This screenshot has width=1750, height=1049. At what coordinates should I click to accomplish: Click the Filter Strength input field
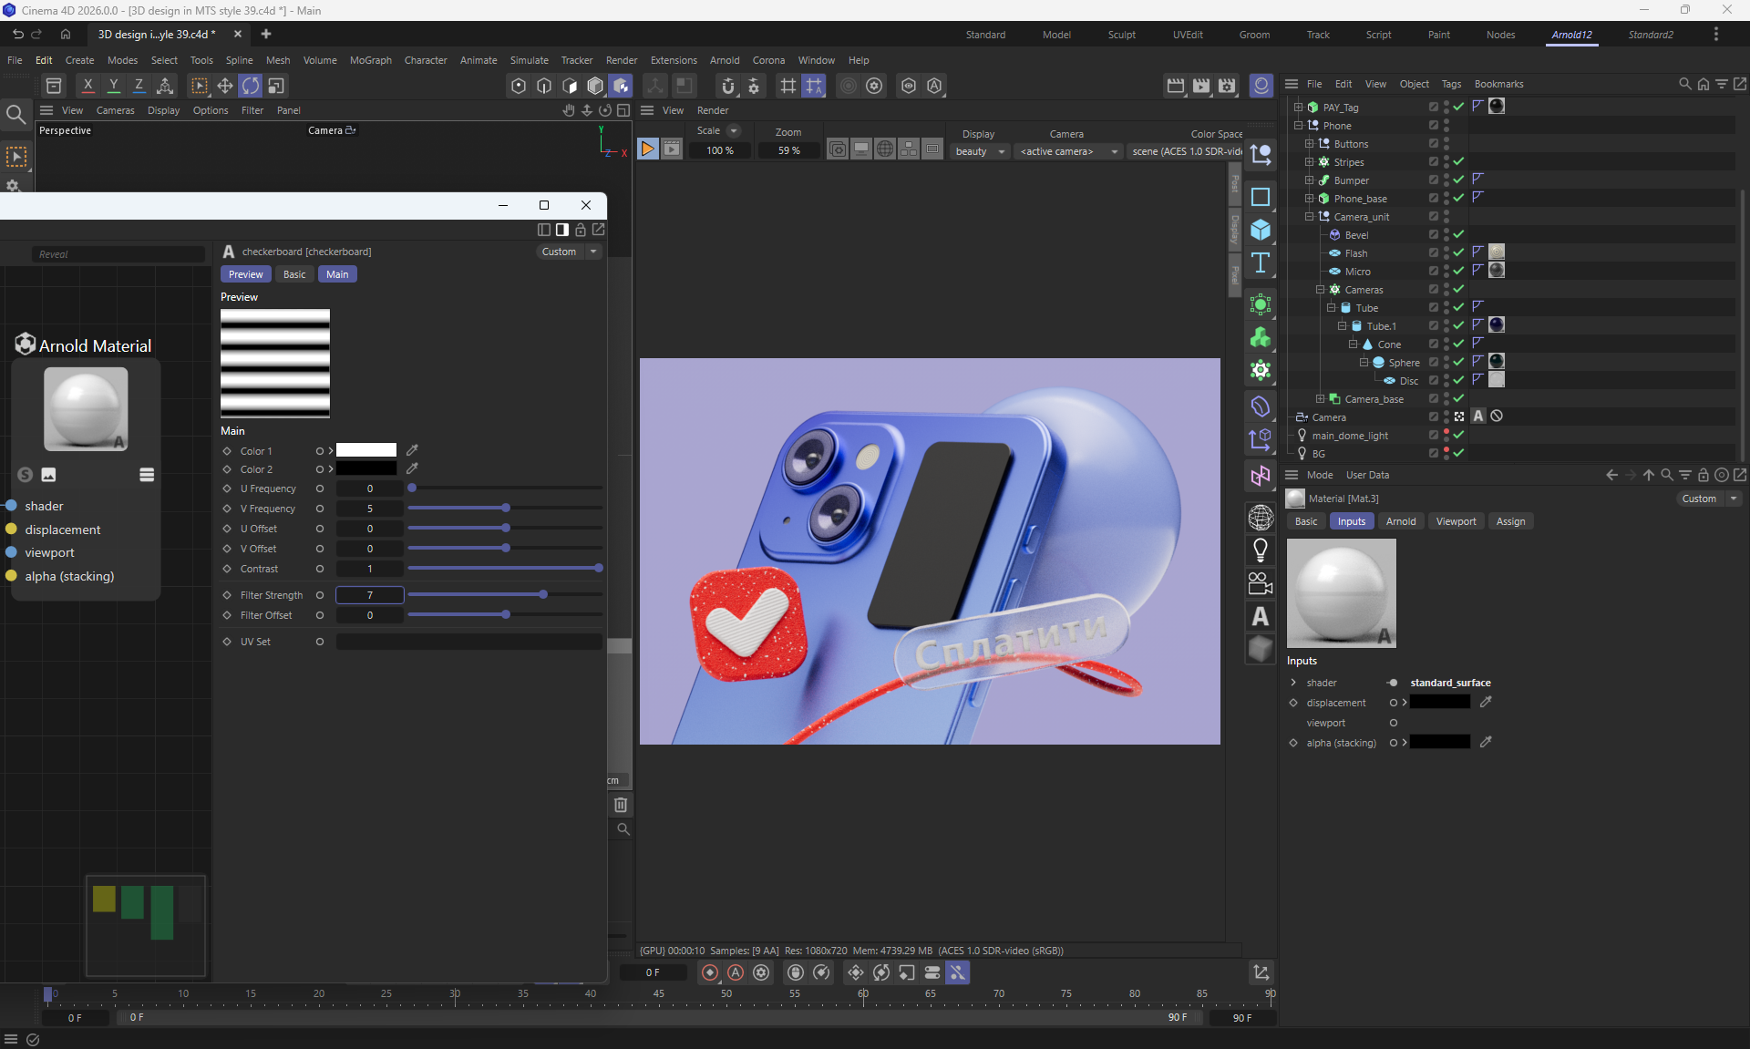tap(370, 595)
